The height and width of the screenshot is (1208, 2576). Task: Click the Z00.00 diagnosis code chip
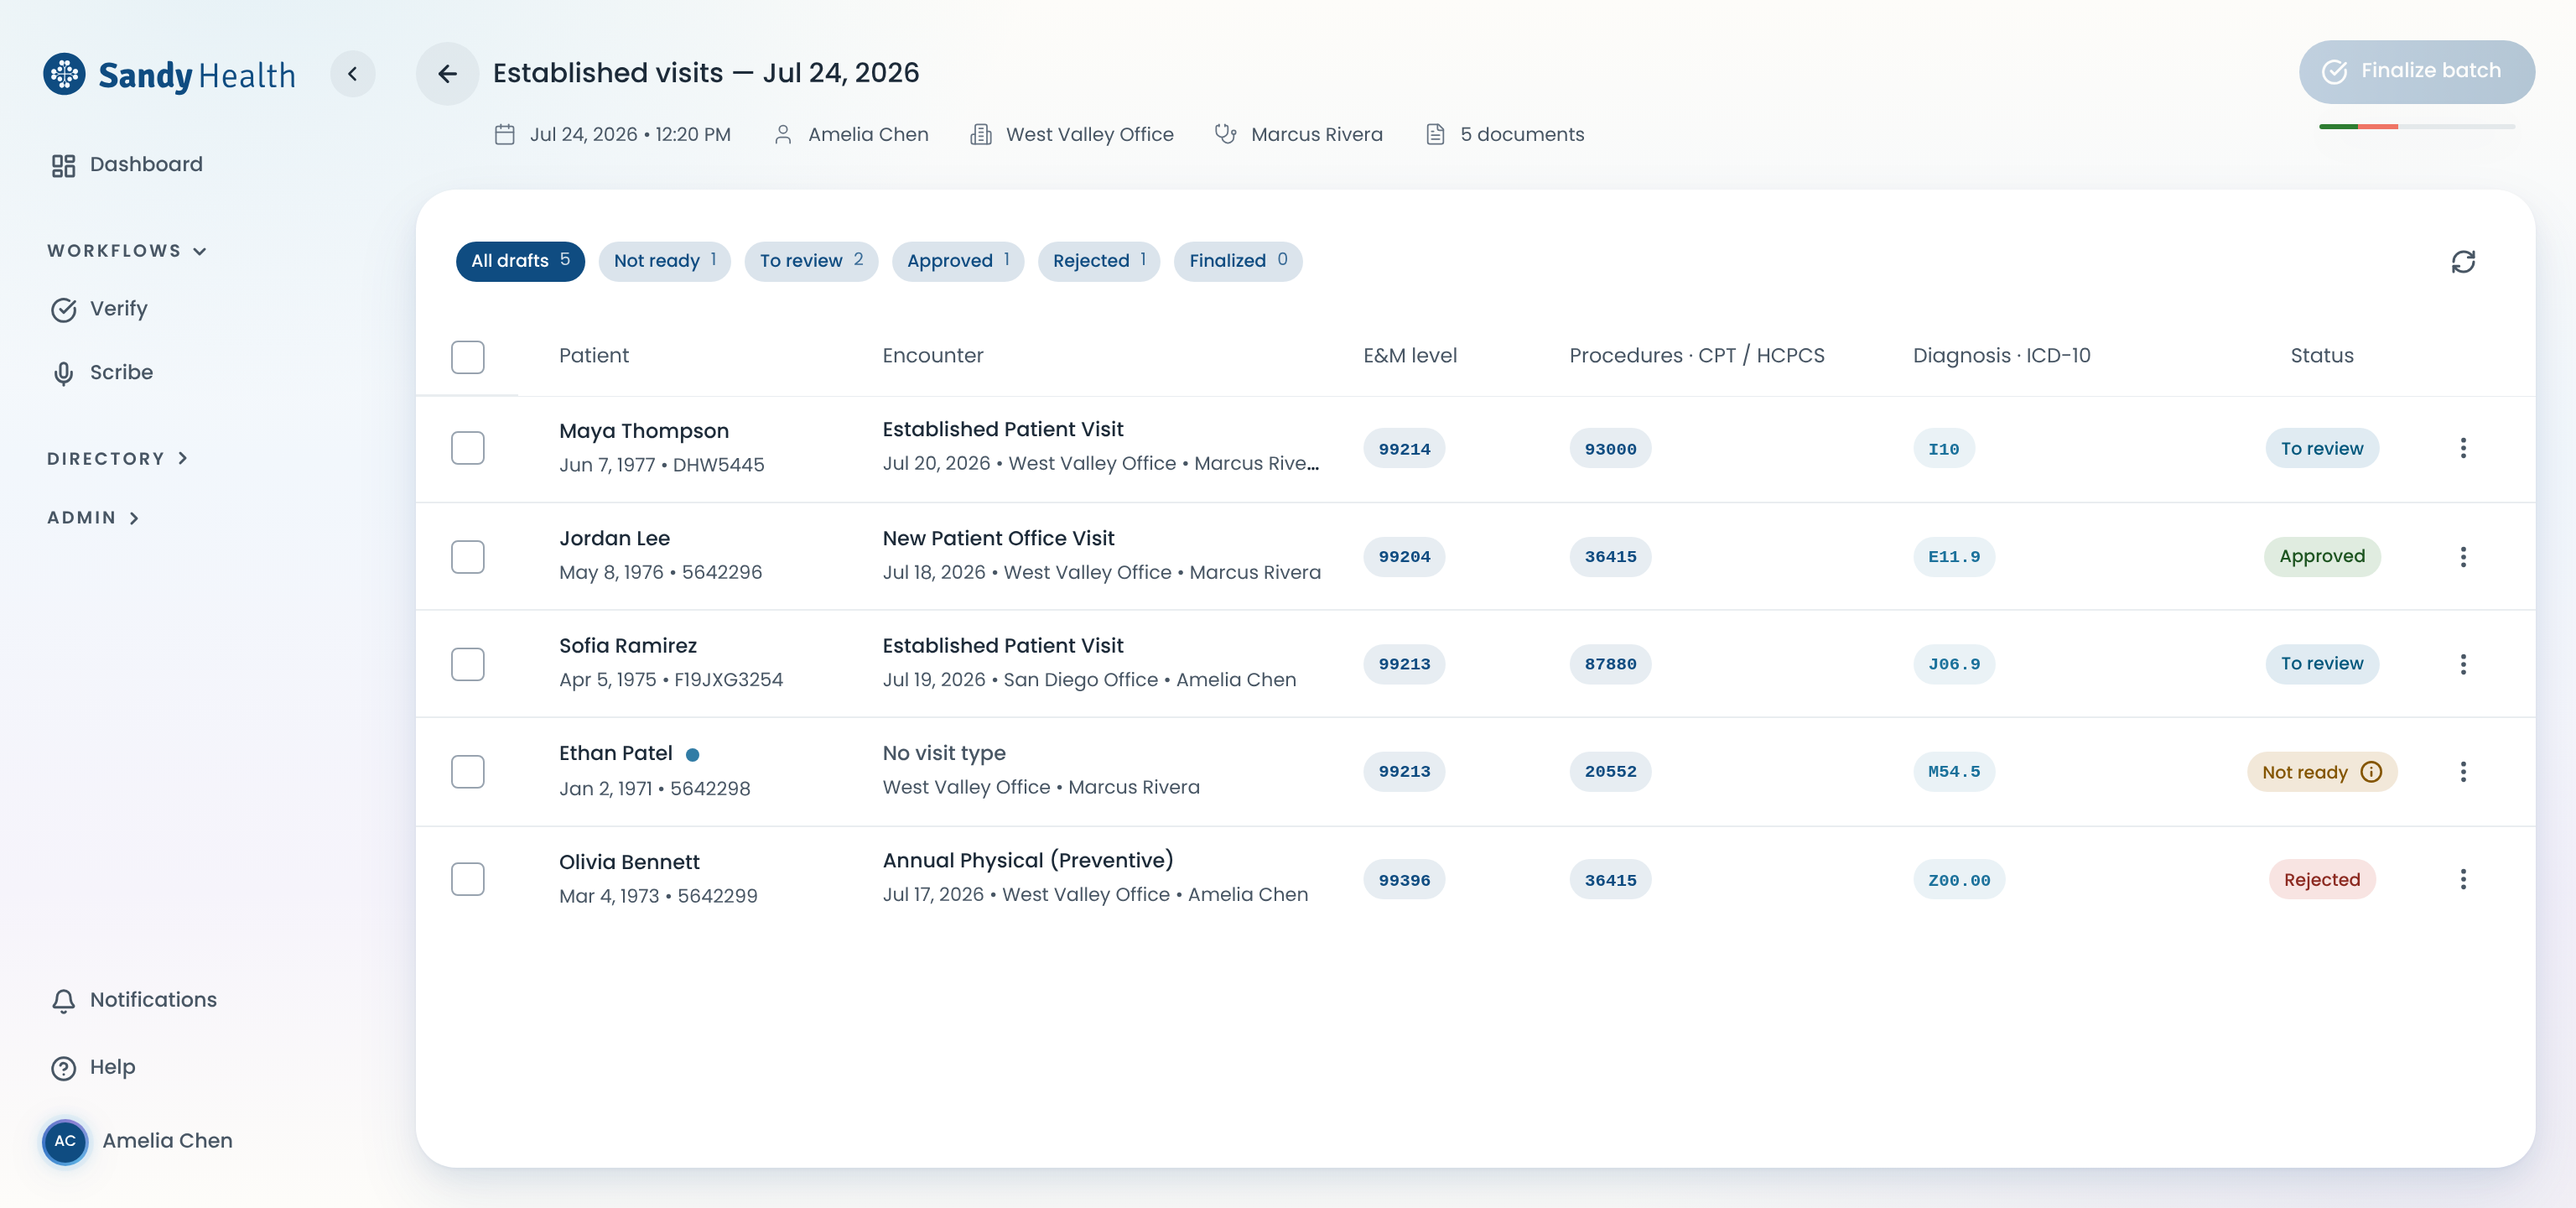pyautogui.click(x=1958, y=880)
